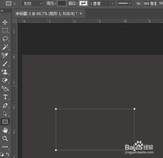Choose the Clone Stamp tool
This screenshot has height=158, width=163.
(5, 72)
